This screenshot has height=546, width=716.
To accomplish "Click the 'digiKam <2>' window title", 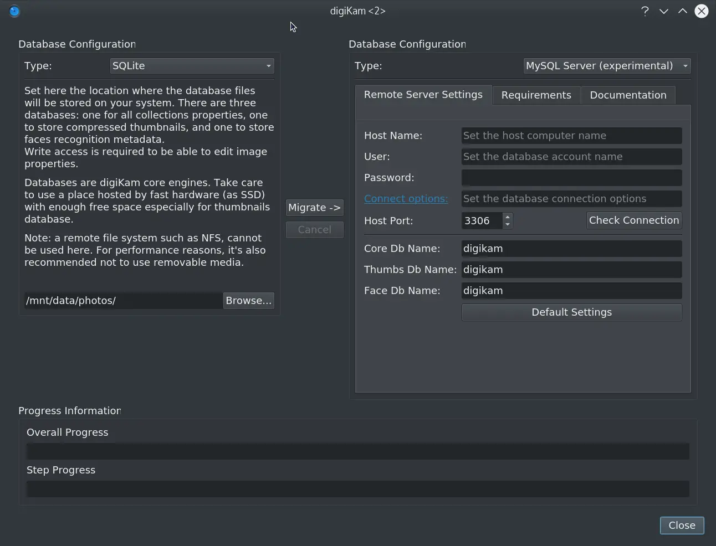I will point(358,11).
